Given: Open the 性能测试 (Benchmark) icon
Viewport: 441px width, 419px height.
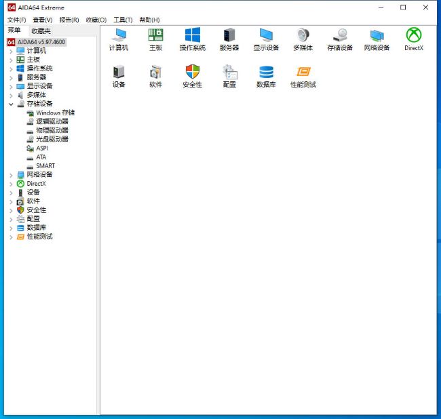Looking at the screenshot, I should point(303,73).
